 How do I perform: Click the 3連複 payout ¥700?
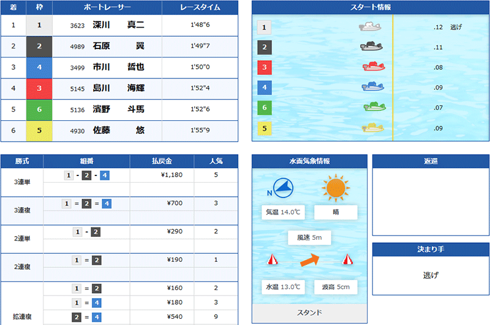click(x=175, y=203)
